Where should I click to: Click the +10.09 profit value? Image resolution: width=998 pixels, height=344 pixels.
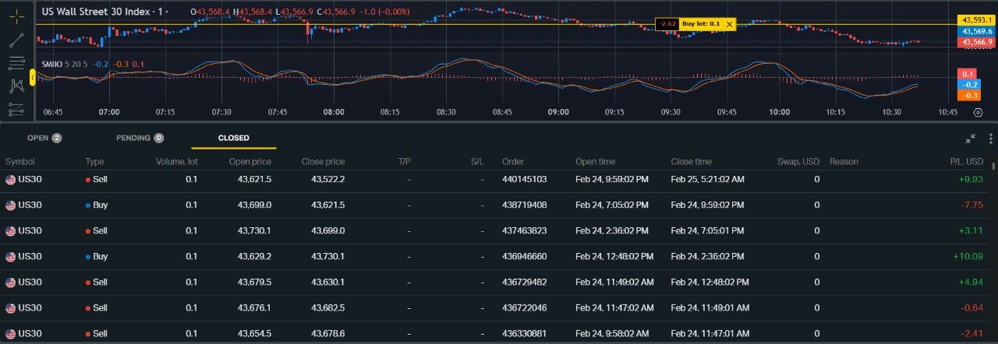(968, 256)
